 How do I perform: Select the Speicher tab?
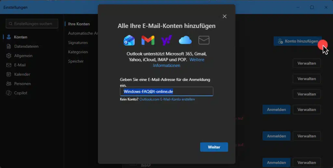75,61
